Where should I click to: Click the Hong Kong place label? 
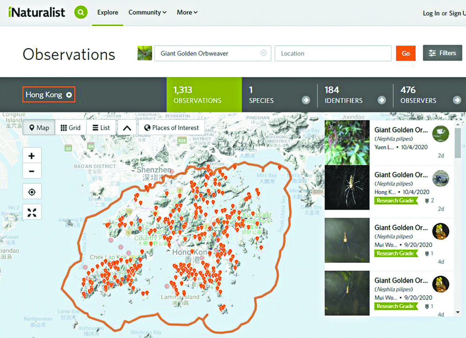pos(44,95)
